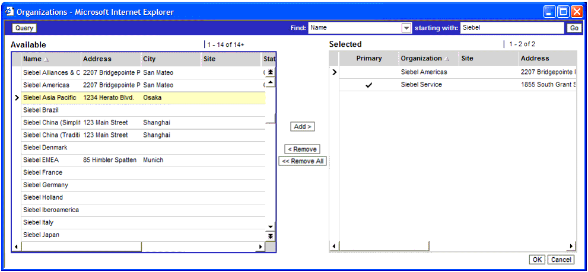
Task: Click sort triangle in Name column header
Action: pyautogui.click(x=46, y=59)
